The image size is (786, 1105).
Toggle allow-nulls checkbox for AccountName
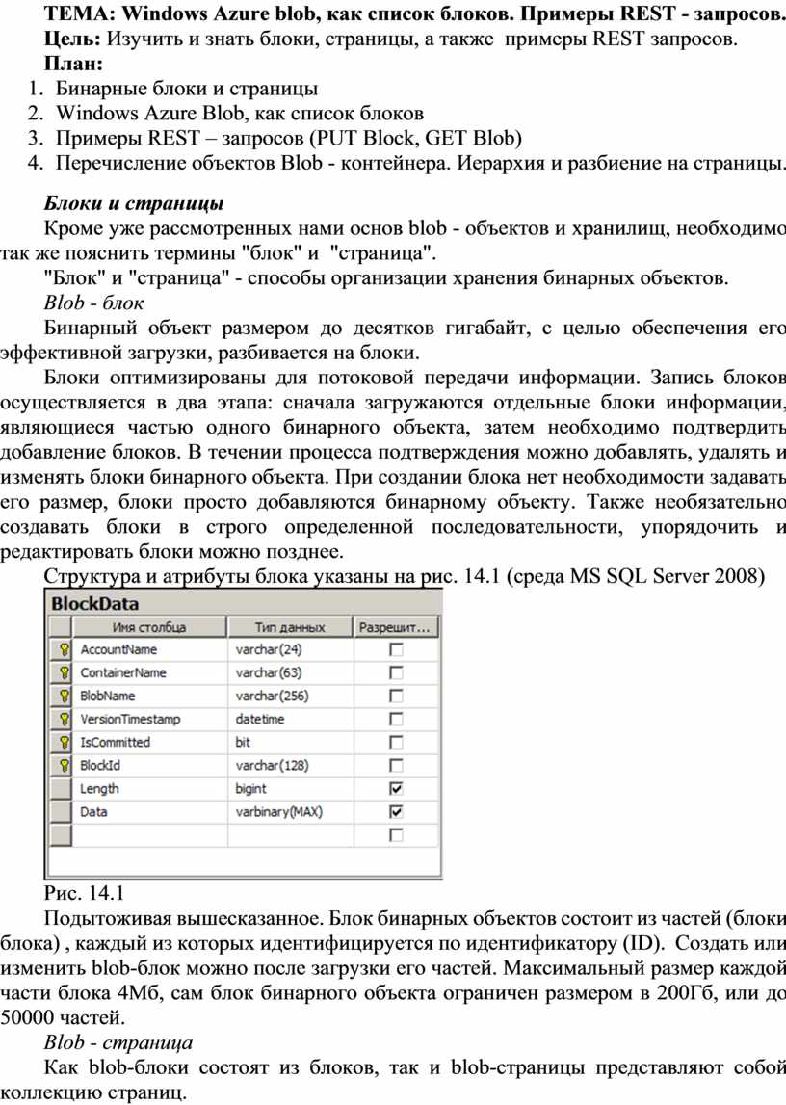[397, 649]
